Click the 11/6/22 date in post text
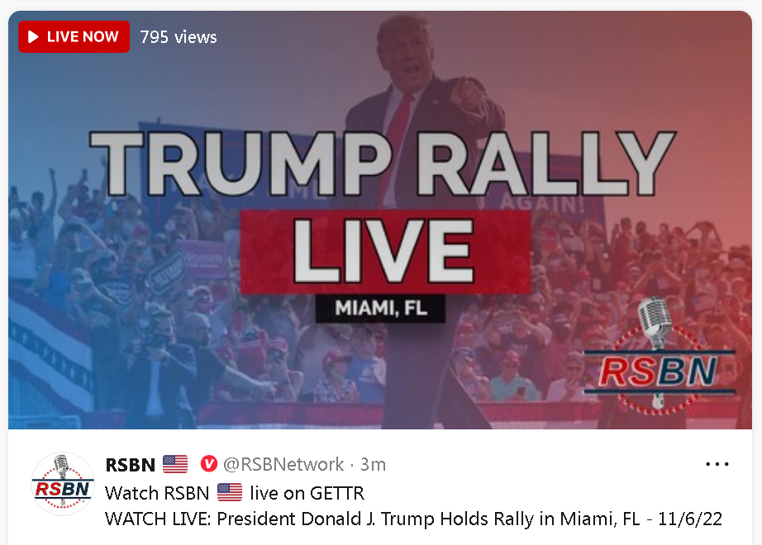The image size is (762, 545). coord(690,519)
